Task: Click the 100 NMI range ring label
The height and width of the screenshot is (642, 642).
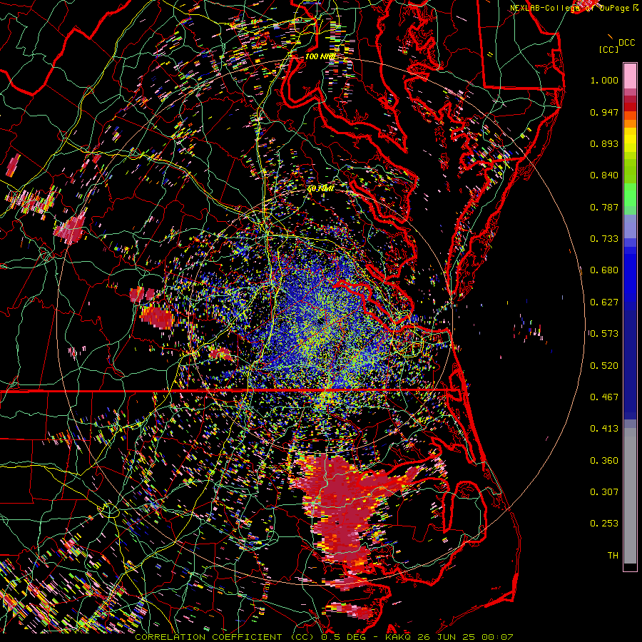Action: click(x=320, y=56)
